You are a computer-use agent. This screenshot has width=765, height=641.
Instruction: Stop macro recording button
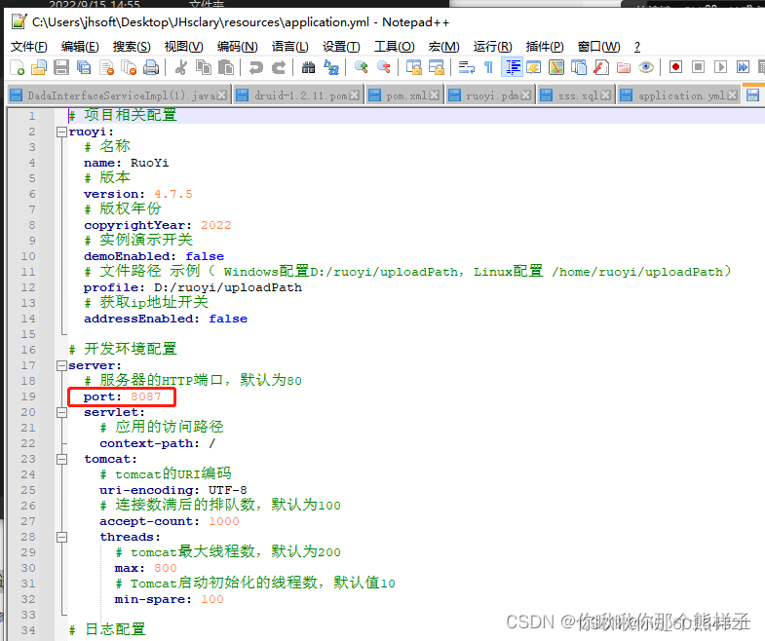698,67
